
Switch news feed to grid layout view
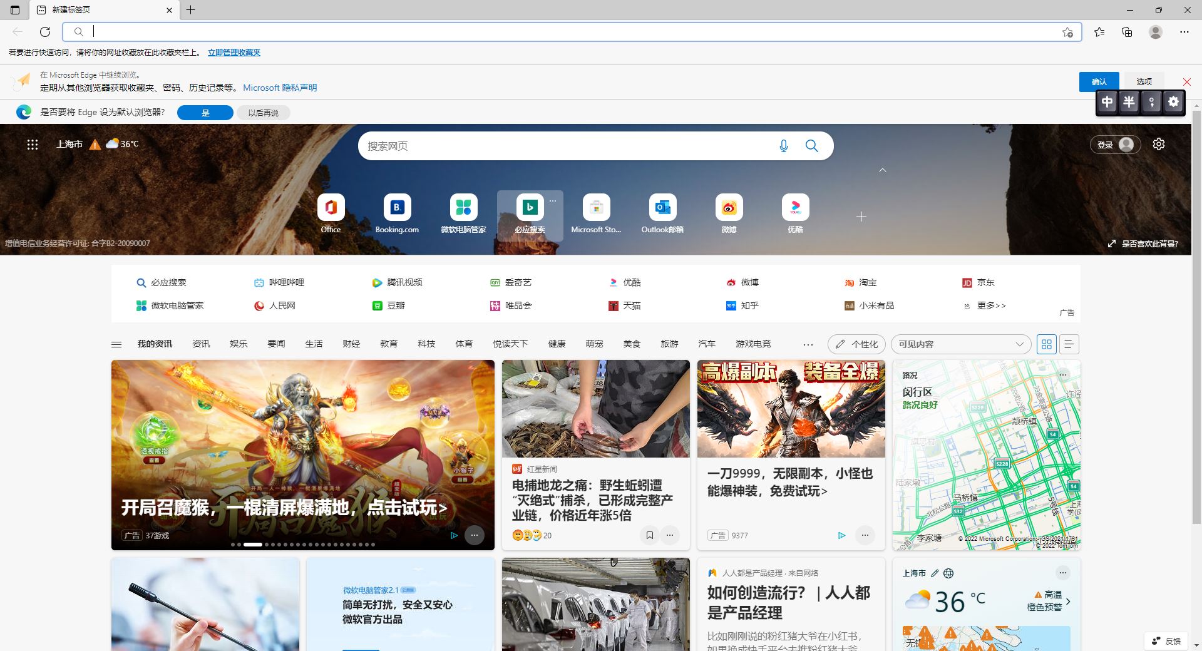(1046, 344)
